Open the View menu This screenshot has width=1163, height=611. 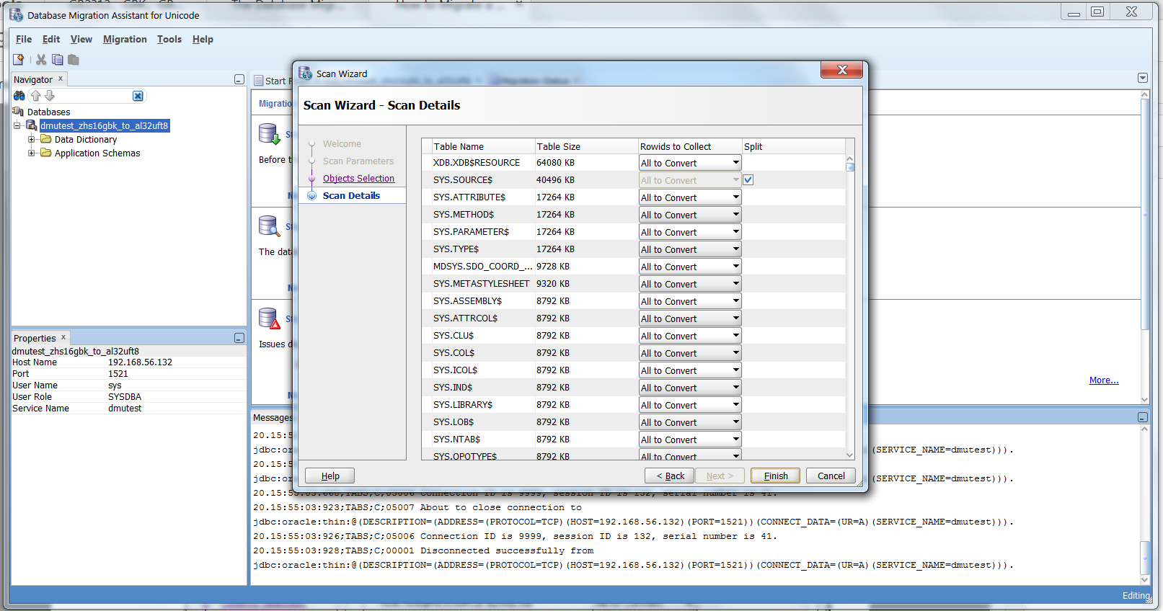click(x=81, y=39)
